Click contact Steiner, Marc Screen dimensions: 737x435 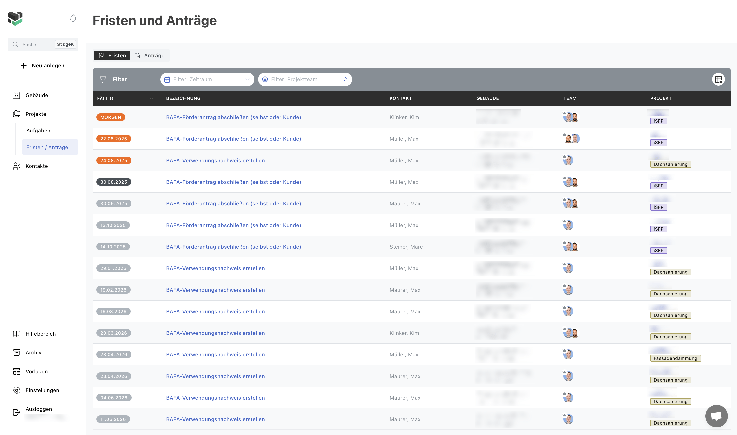pos(406,247)
